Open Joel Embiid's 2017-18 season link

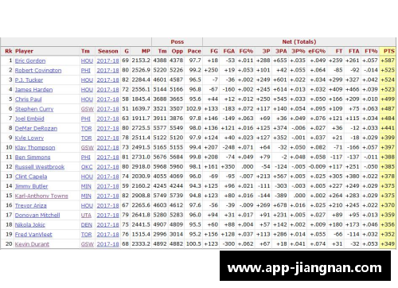click(x=107, y=119)
